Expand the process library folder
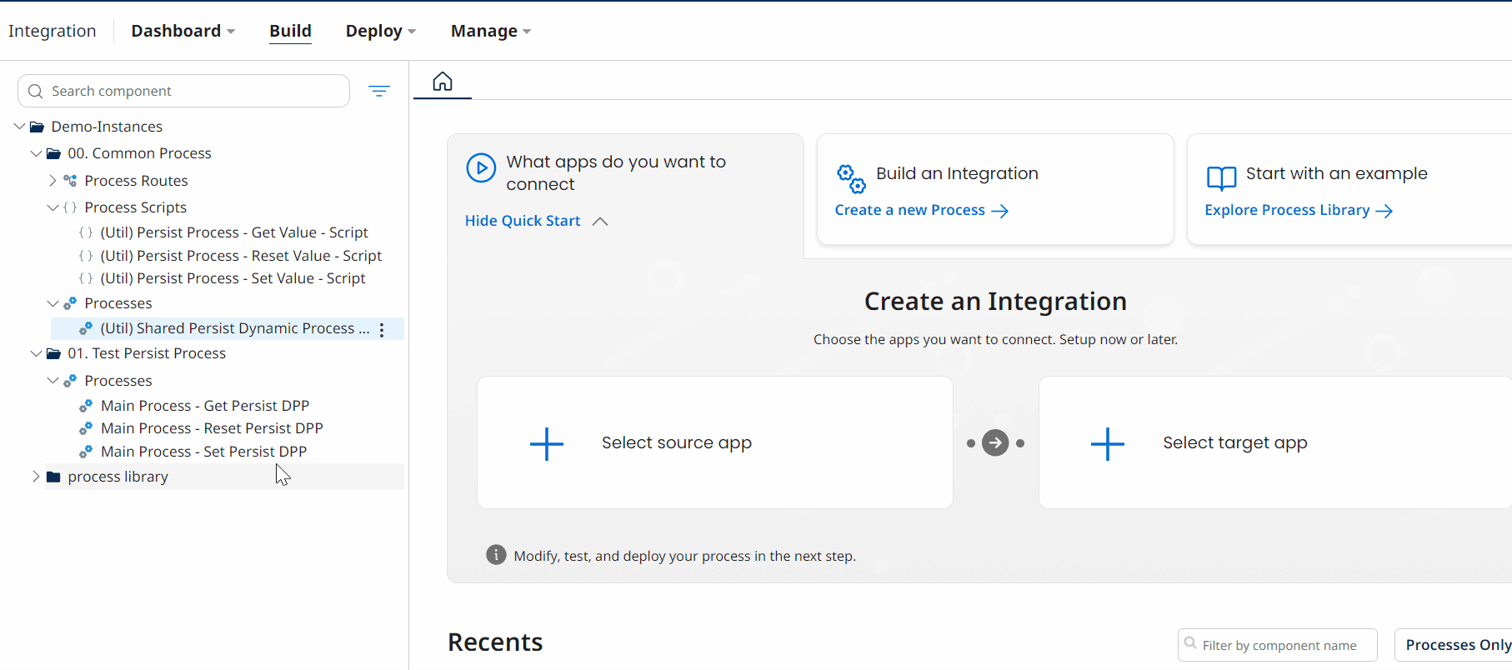This screenshot has width=1512, height=670. coord(36,477)
